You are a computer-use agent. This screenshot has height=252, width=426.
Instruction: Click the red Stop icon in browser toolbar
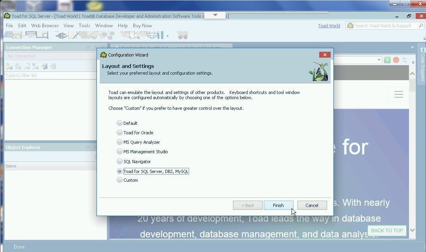pyautogui.click(x=396, y=60)
